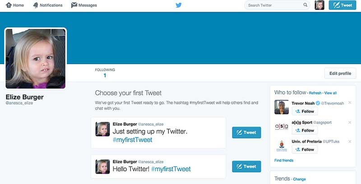361x184 pixels.
Task: Dismiss the Univ. of Pretoria suggestion
Action: 350,142
